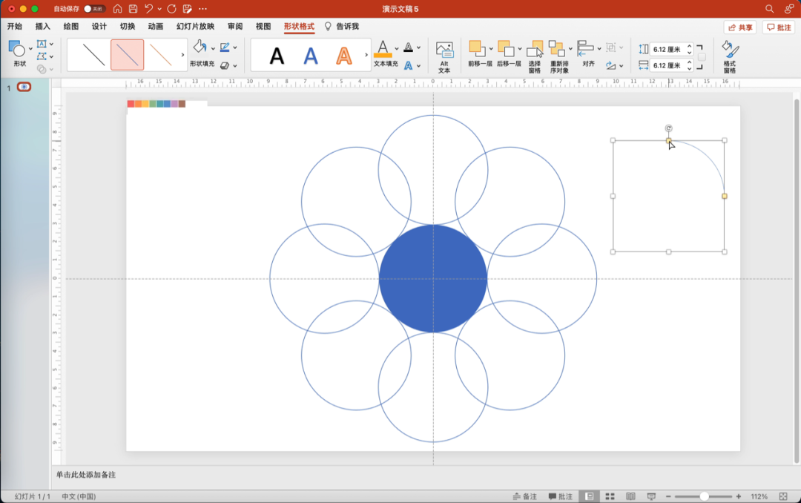Click the 共享 share button
801x503 pixels.
click(x=740, y=27)
